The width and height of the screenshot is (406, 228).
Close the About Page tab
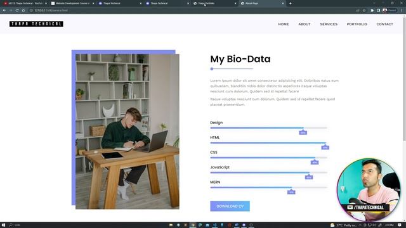coord(282,3)
